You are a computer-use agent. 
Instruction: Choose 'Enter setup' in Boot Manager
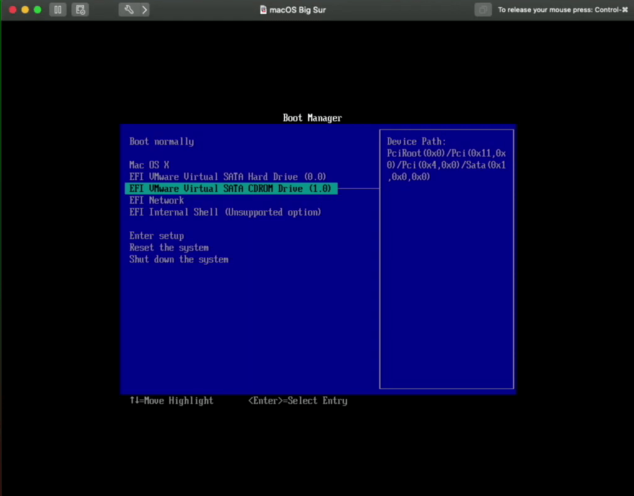point(157,236)
